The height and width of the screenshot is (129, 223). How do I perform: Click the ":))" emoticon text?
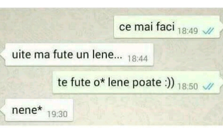point(169,82)
